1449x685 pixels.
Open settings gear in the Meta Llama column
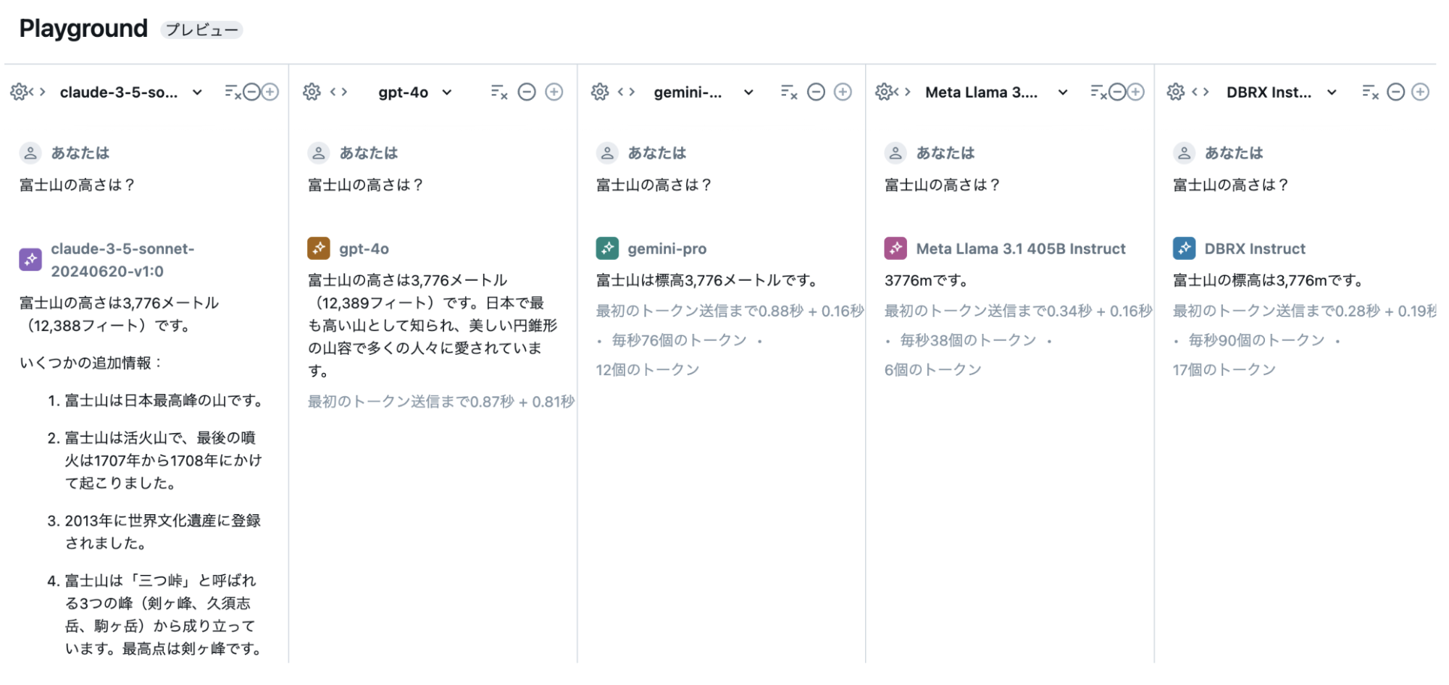click(x=884, y=92)
